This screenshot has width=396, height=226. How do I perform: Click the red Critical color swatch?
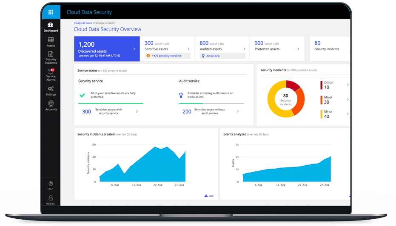click(321, 85)
